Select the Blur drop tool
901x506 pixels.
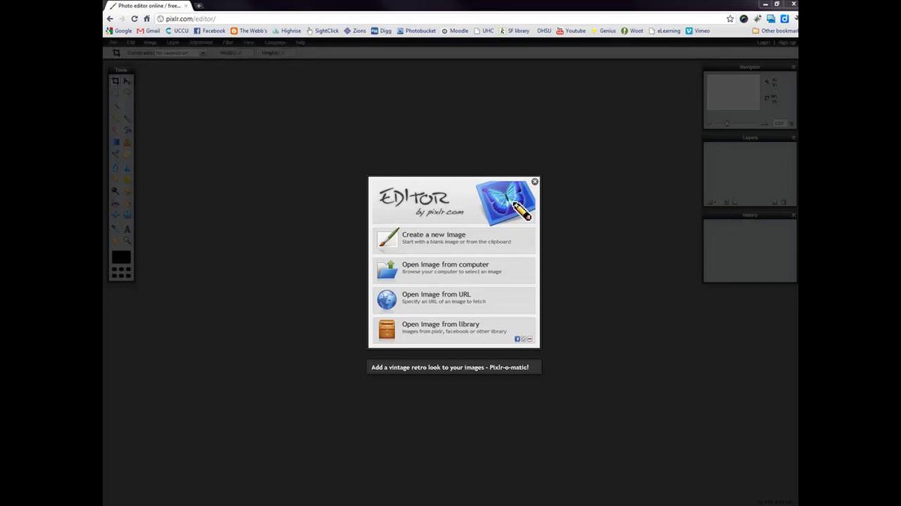pyautogui.click(x=116, y=167)
